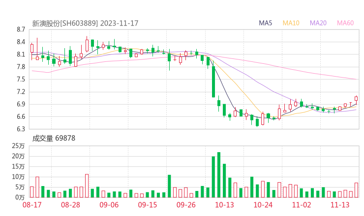Click the 7.2 price axis label

pos(21,92)
